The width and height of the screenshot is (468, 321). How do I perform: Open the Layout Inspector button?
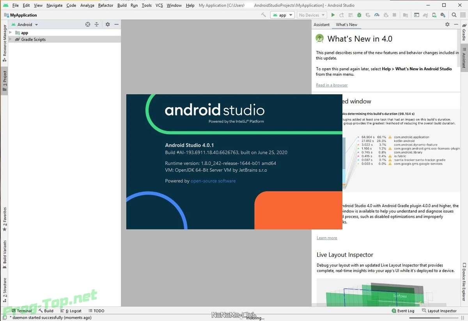pos(439,311)
